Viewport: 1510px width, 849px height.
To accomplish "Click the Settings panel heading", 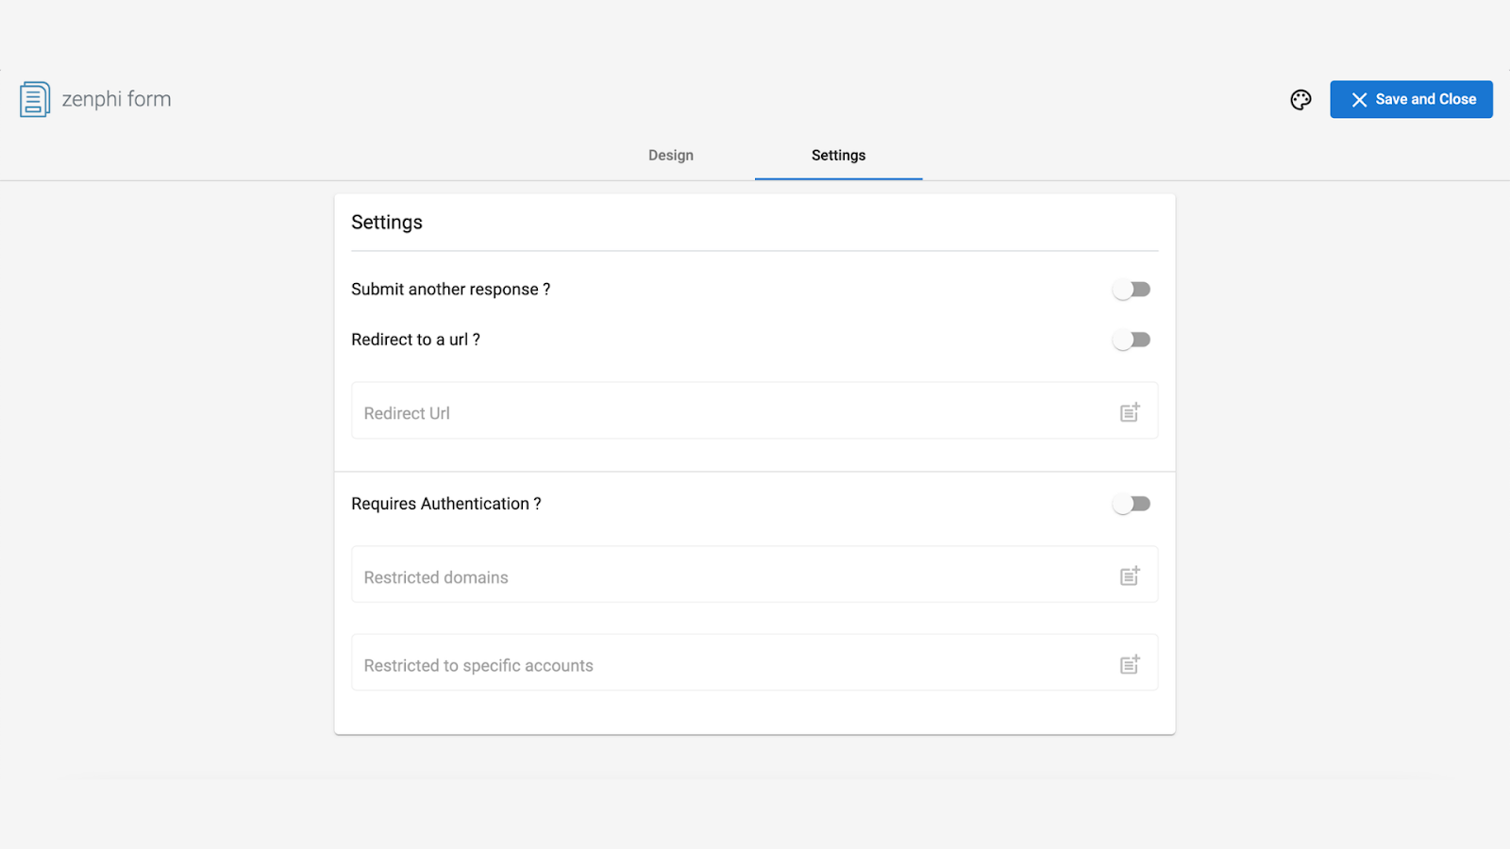I will (x=387, y=223).
